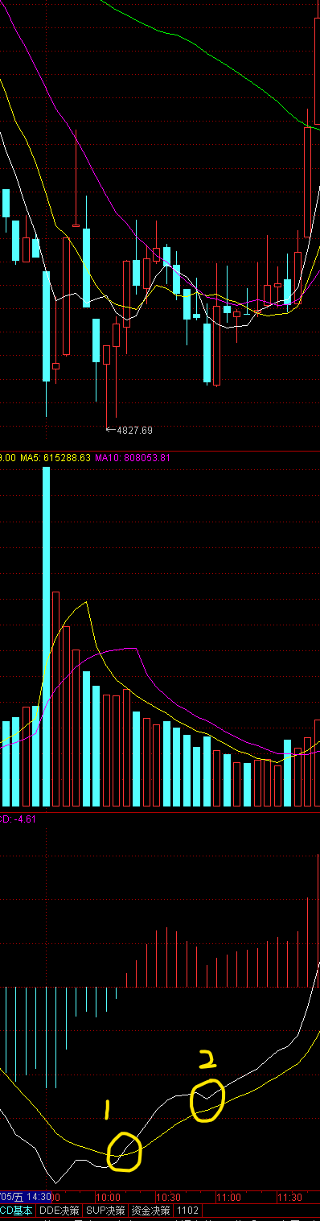Click the 10:30 time axis marker
Image resolution: width=320 pixels, height=1221 pixels.
[x=168, y=1198]
